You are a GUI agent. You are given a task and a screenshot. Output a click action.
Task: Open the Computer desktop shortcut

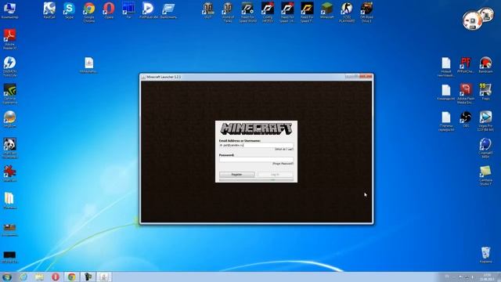pos(9,10)
